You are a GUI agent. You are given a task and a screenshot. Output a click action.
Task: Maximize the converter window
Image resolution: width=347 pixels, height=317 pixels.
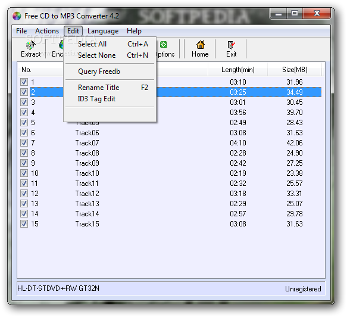point(295,14)
